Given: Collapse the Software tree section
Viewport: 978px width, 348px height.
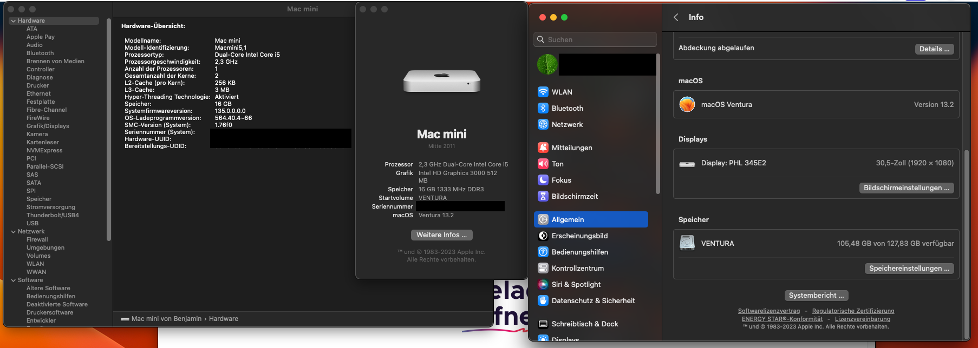Looking at the screenshot, I should click(13, 280).
